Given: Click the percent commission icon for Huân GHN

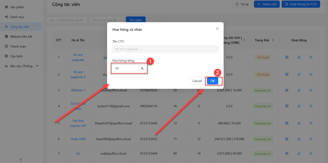Looking at the screenshot, I should [x=311, y=139].
